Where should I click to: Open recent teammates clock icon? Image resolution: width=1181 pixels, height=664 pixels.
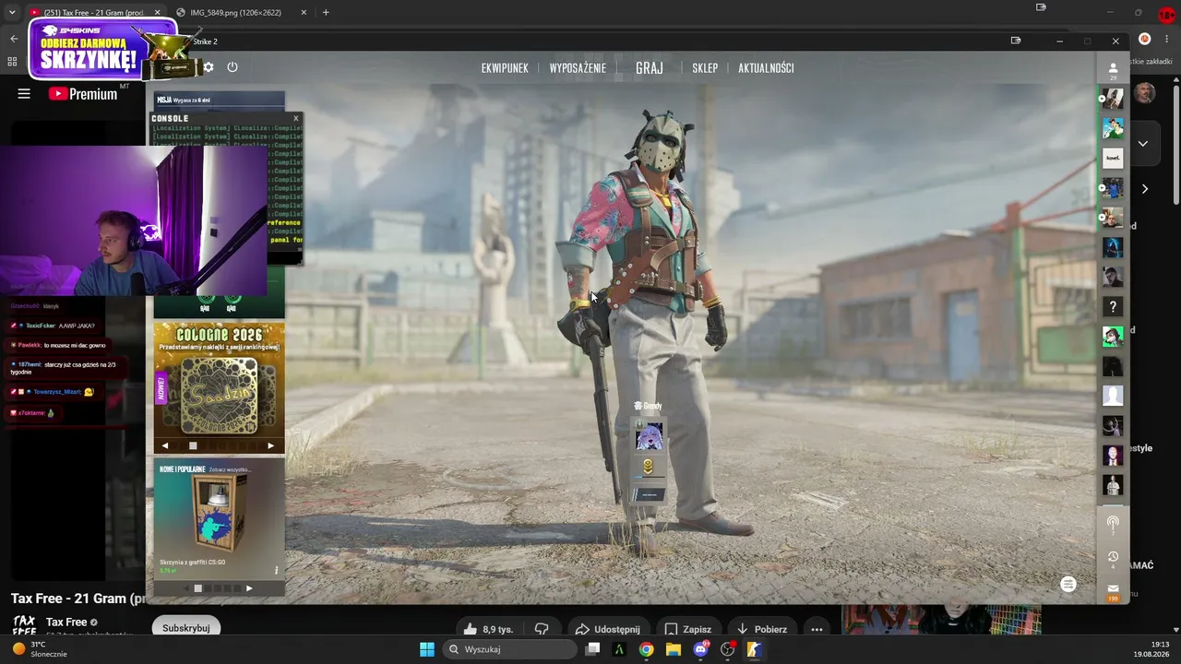1113,557
